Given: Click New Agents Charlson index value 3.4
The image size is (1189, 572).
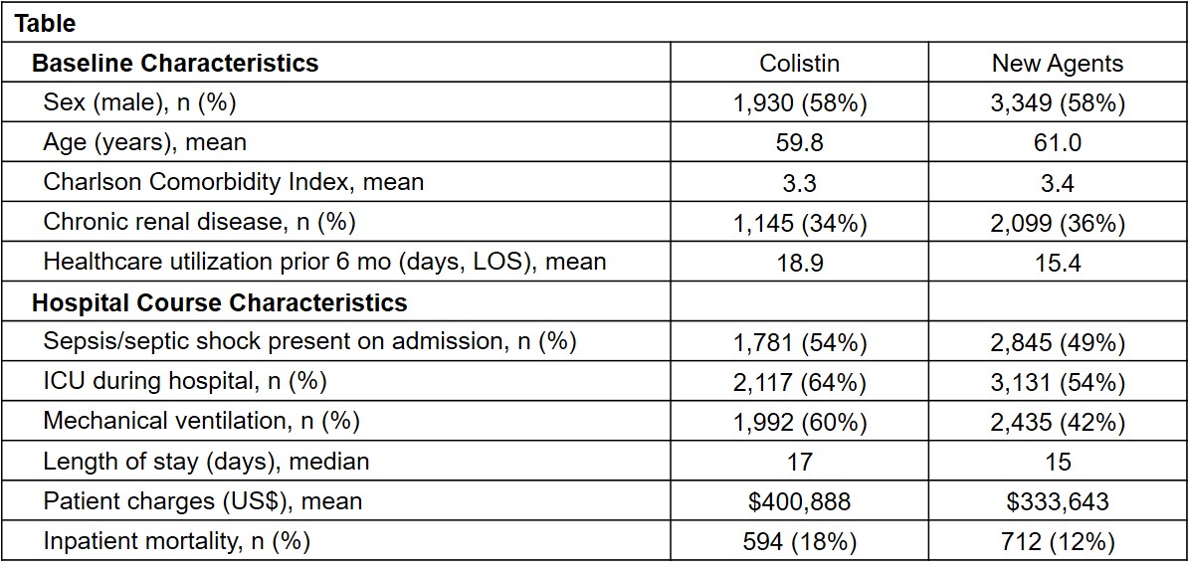Looking at the screenshot, I should pos(1058,183).
